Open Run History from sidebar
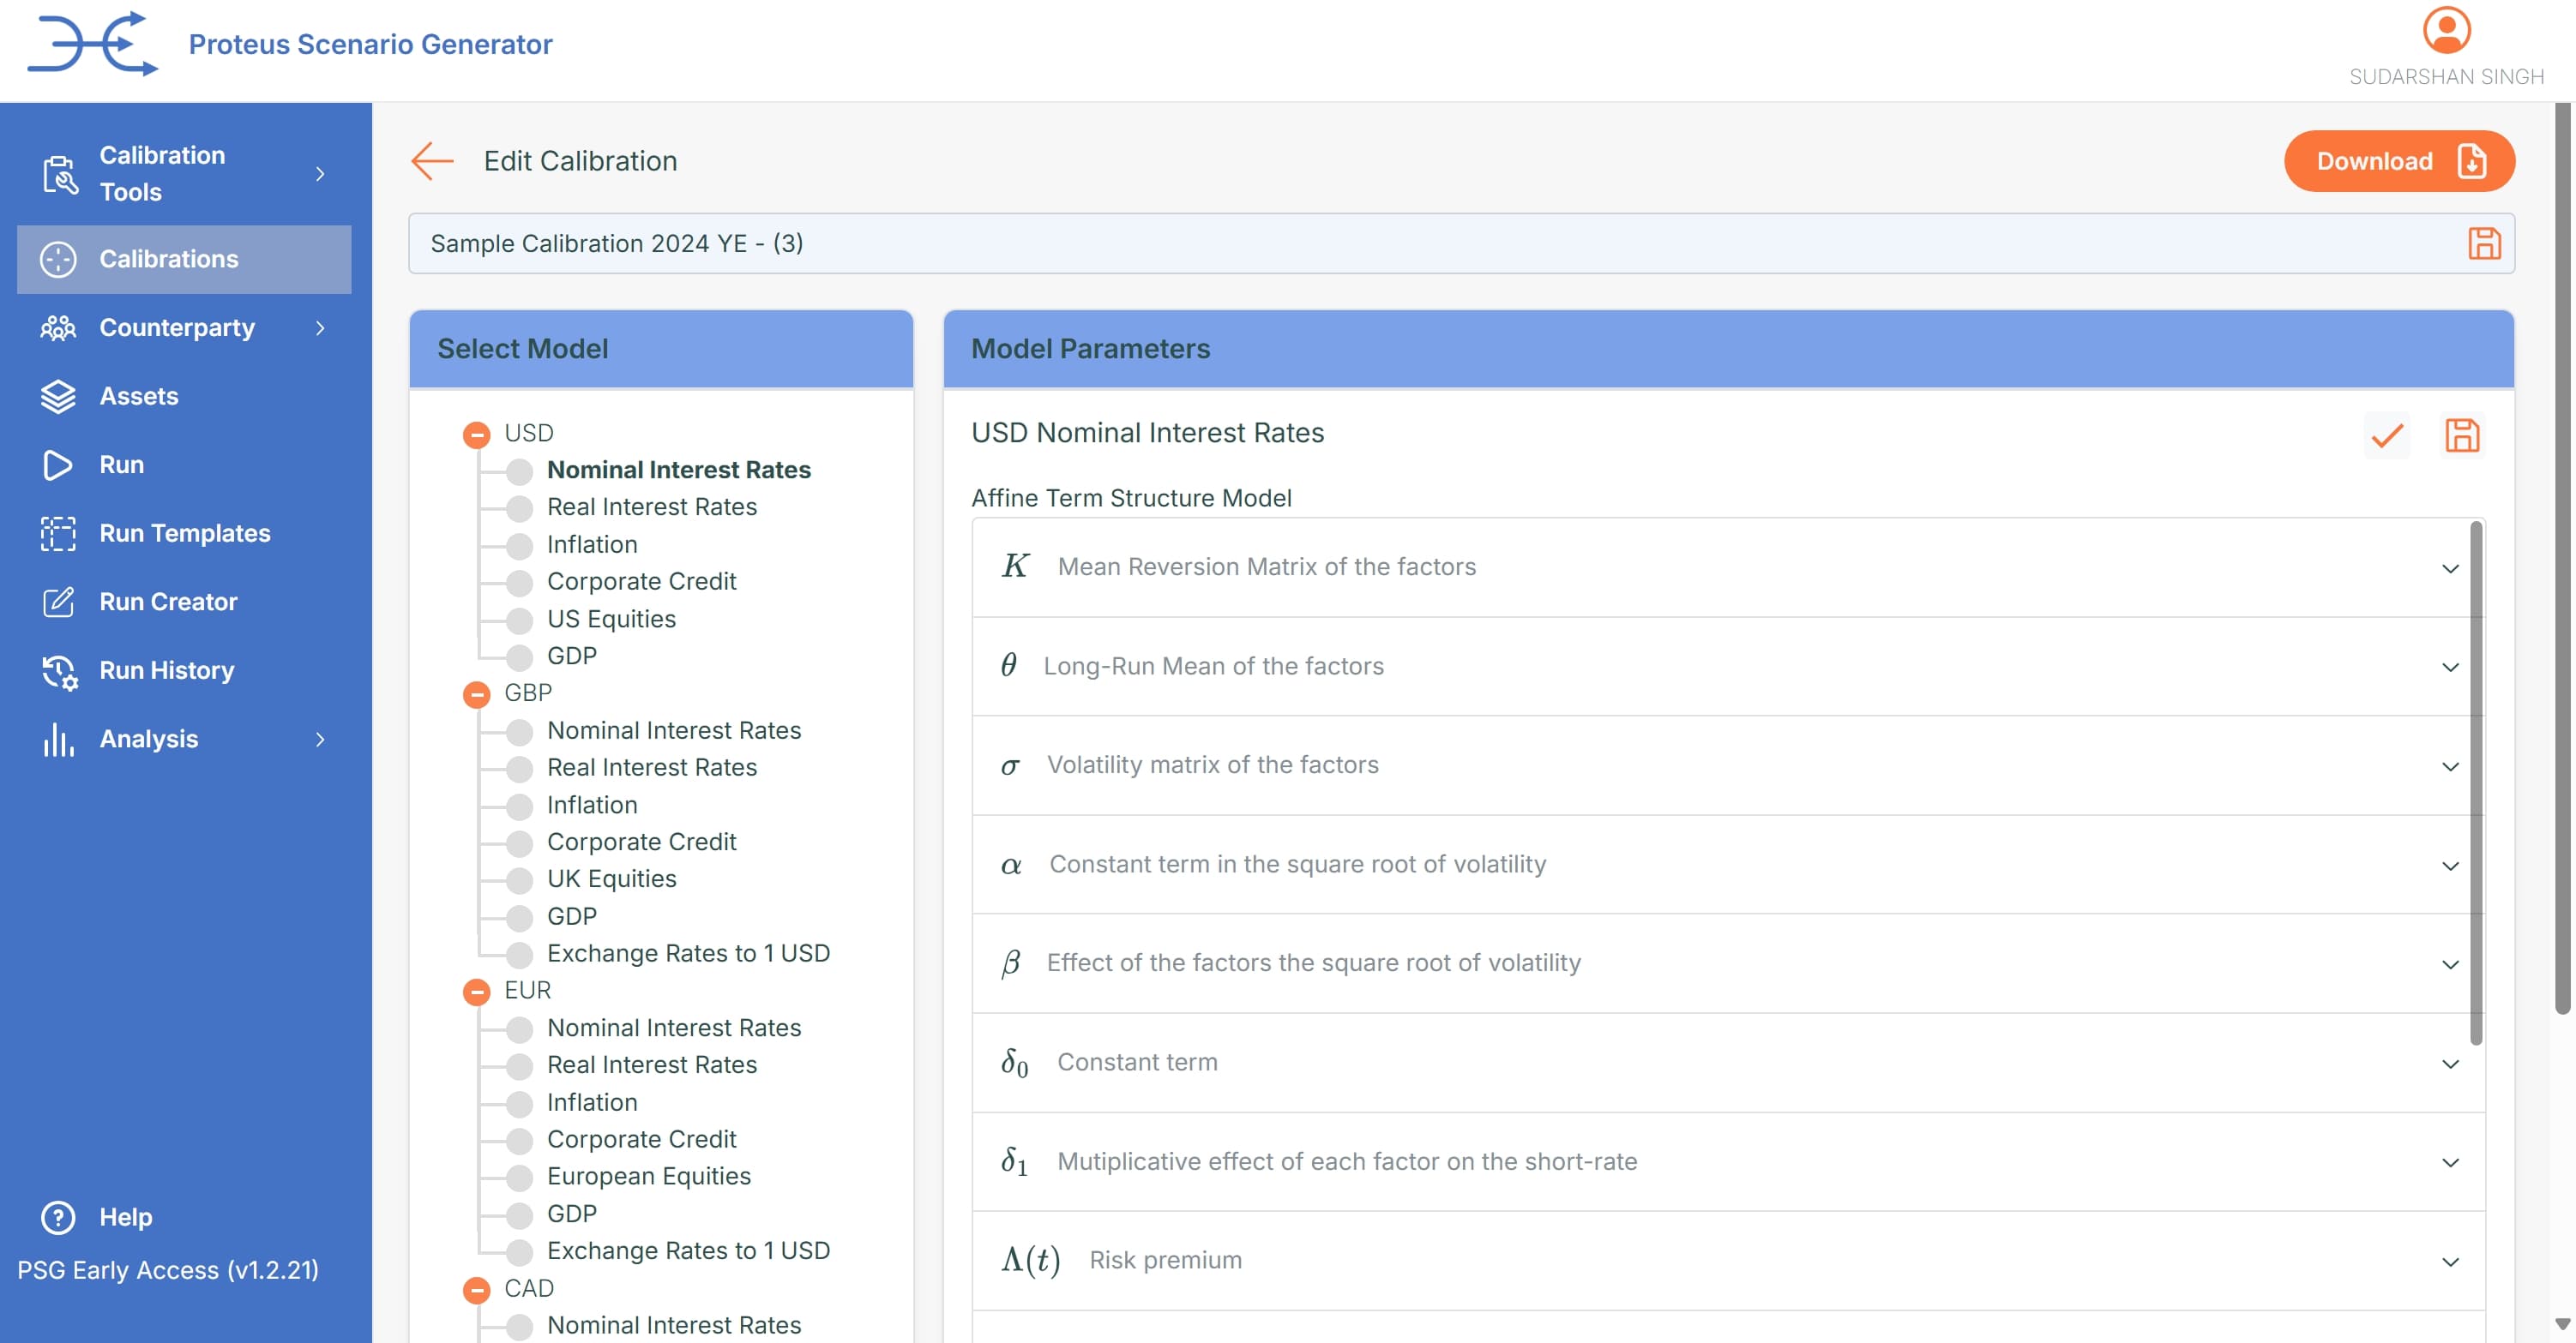2576x1343 pixels. pos(166,670)
